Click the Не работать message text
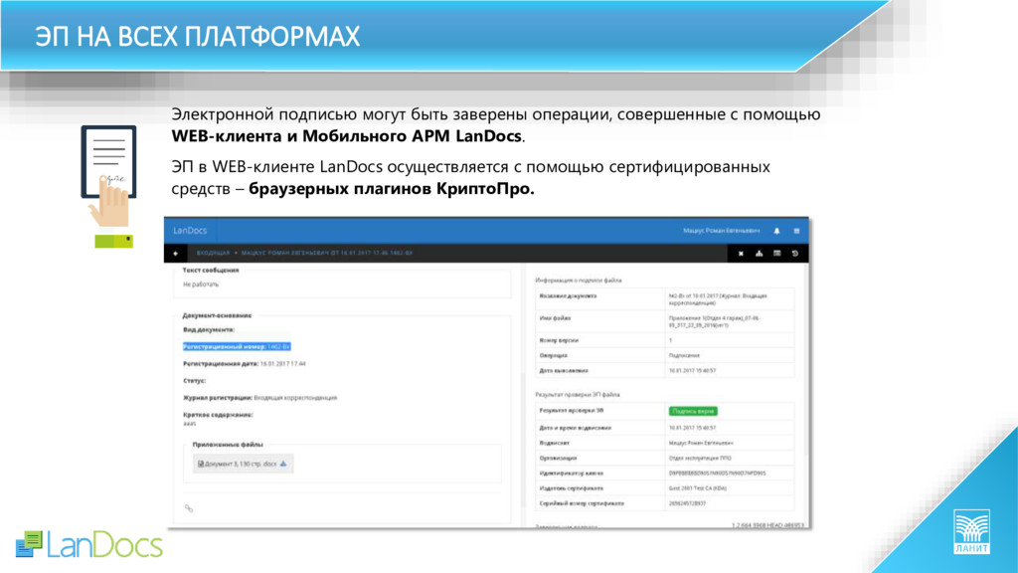This screenshot has width=1018, height=573. [201, 285]
